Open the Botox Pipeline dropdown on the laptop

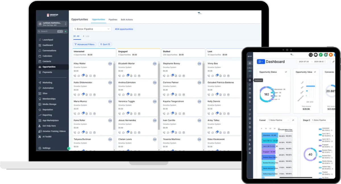tap(92, 29)
